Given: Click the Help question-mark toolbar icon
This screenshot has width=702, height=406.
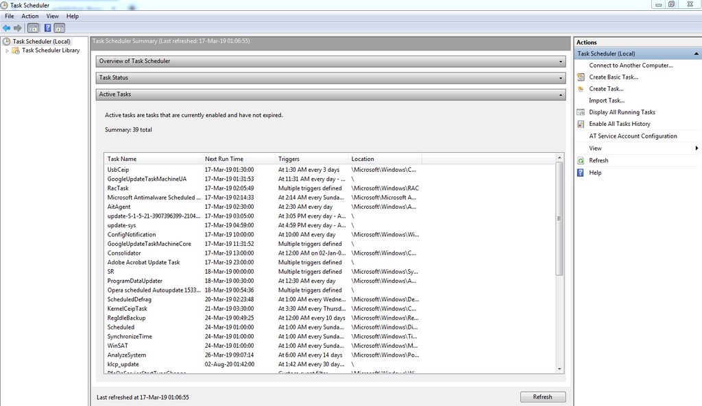Looking at the screenshot, I should 47,28.
